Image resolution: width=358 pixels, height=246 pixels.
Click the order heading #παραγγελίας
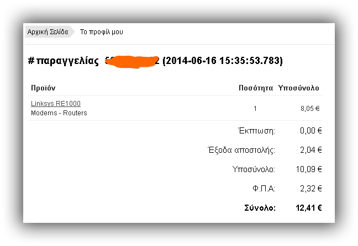click(64, 61)
